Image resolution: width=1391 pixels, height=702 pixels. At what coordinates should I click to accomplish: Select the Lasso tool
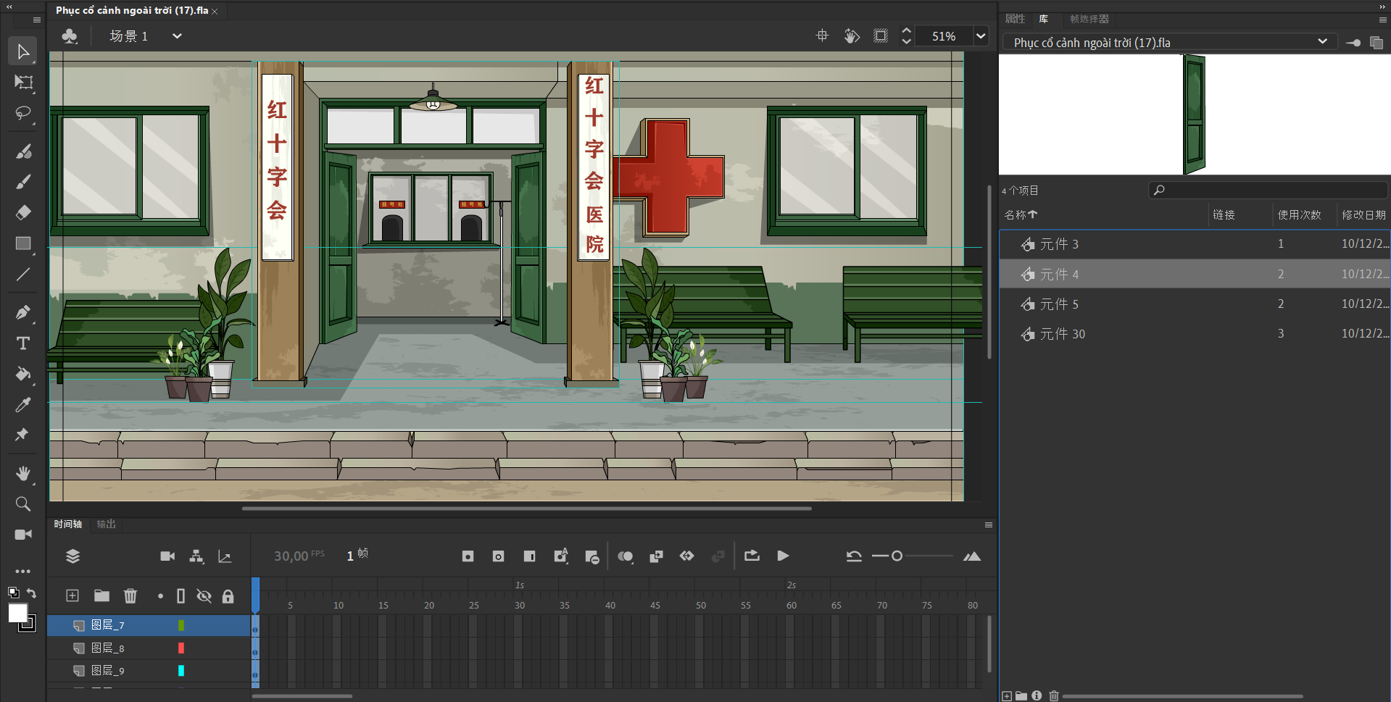23,114
